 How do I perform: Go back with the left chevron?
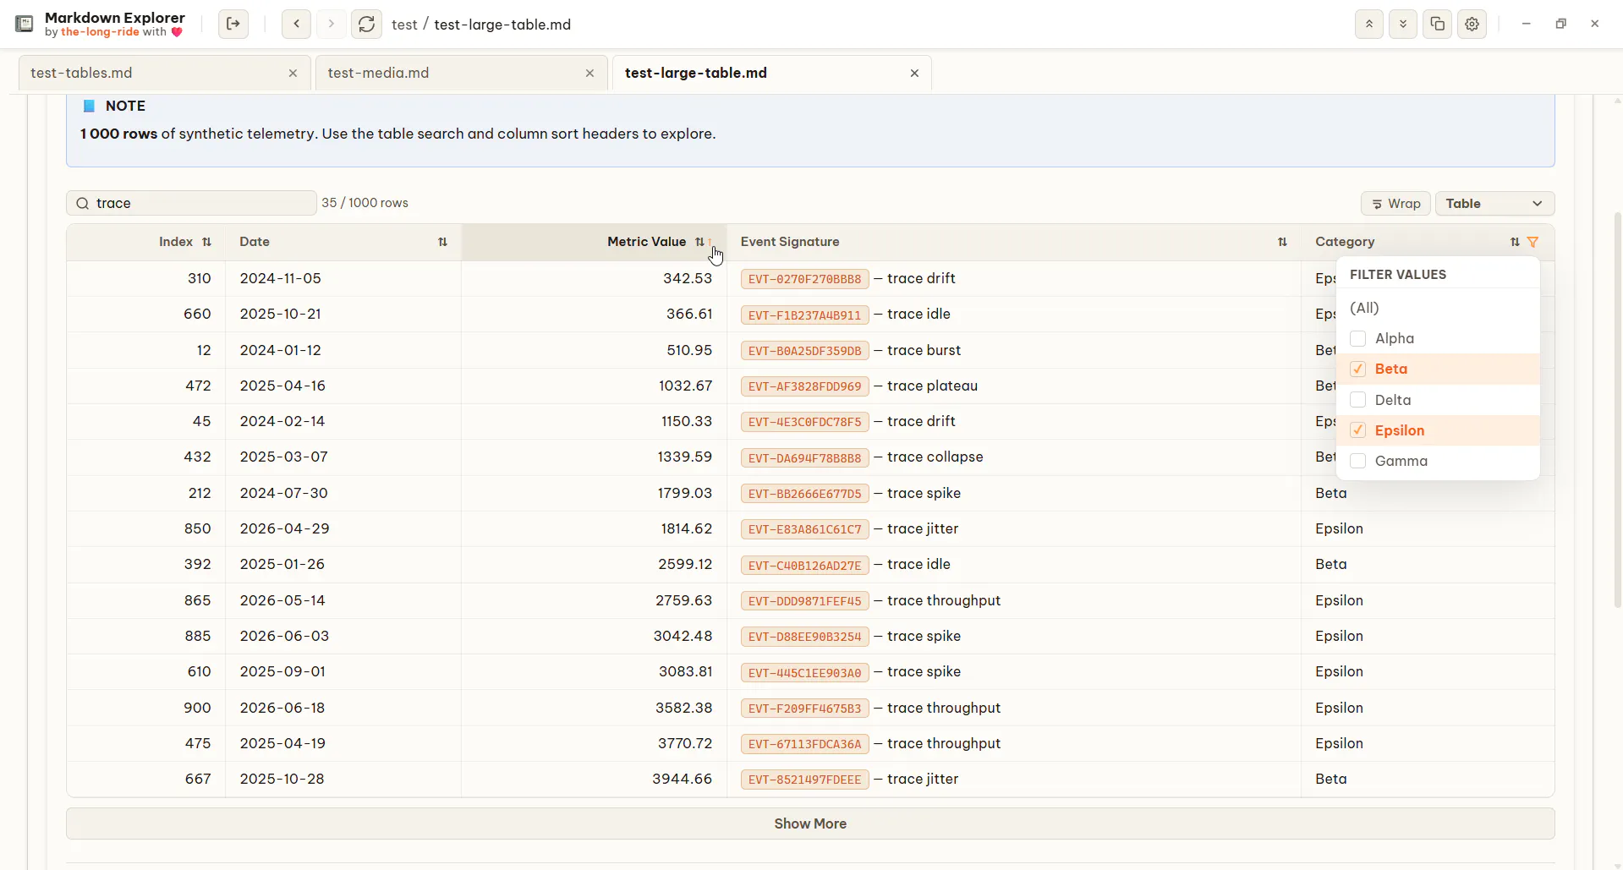tap(296, 25)
